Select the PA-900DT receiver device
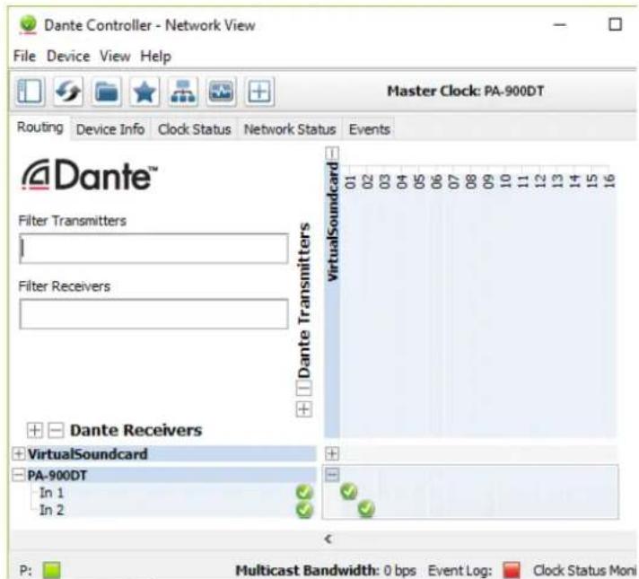The height and width of the screenshot is (579, 639). coord(57,475)
